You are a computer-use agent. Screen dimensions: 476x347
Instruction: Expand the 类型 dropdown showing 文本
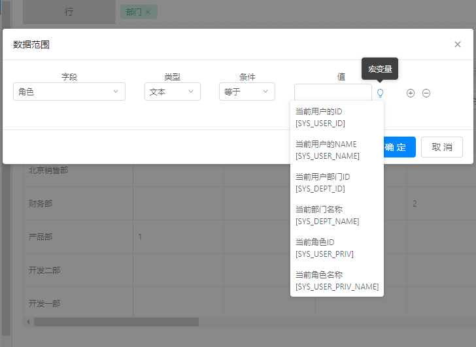pos(172,92)
